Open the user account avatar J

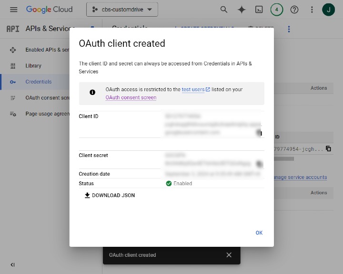coord(329,10)
